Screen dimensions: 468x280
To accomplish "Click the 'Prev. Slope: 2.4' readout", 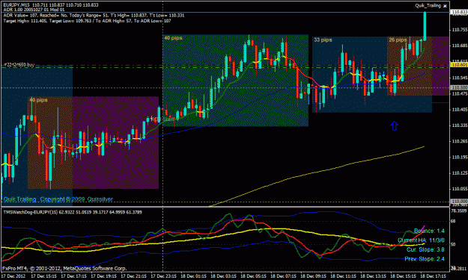I will click(425, 259).
